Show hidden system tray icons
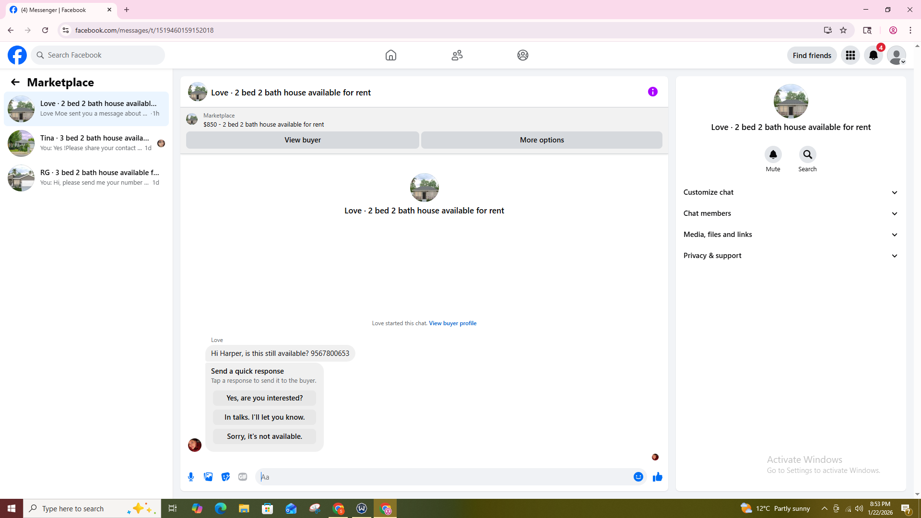Image resolution: width=921 pixels, height=518 pixels. pos(825,508)
